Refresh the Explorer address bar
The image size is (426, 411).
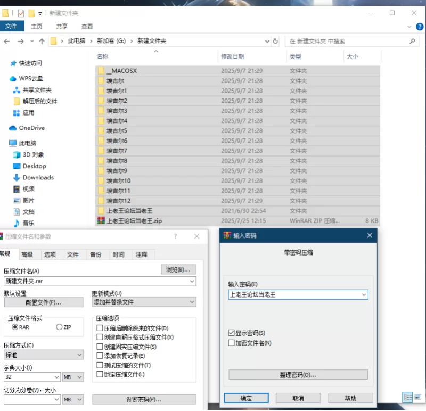[275, 41]
